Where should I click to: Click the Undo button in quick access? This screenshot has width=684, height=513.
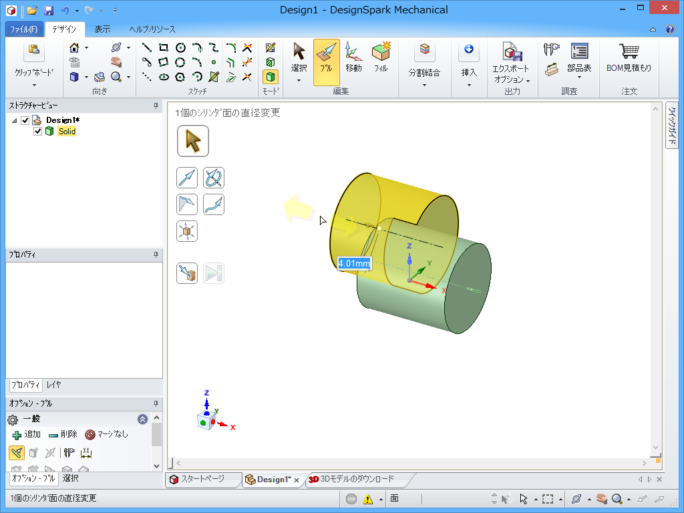65,10
